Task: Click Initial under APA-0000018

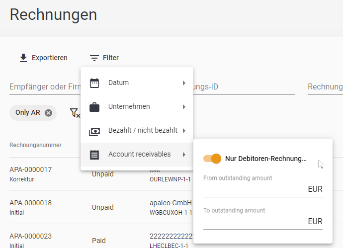Action: tap(16, 213)
